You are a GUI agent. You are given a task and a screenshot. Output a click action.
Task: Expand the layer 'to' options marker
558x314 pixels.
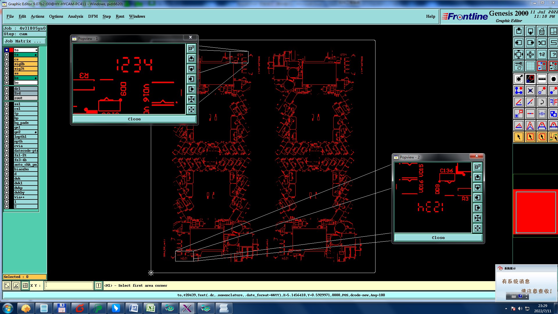36,50
